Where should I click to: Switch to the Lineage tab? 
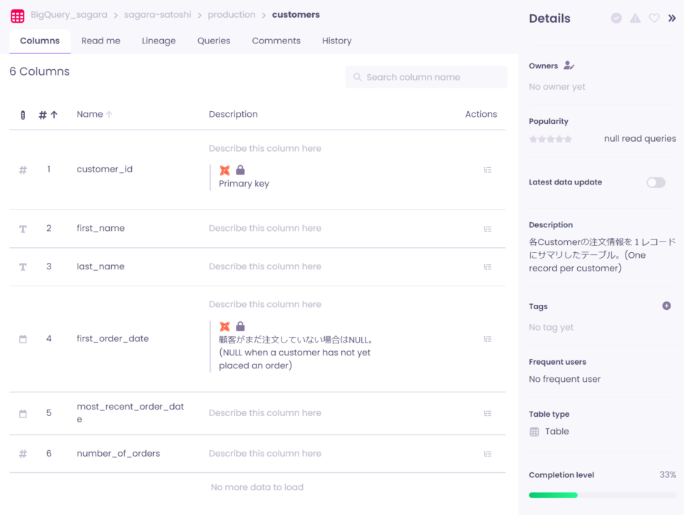click(158, 41)
